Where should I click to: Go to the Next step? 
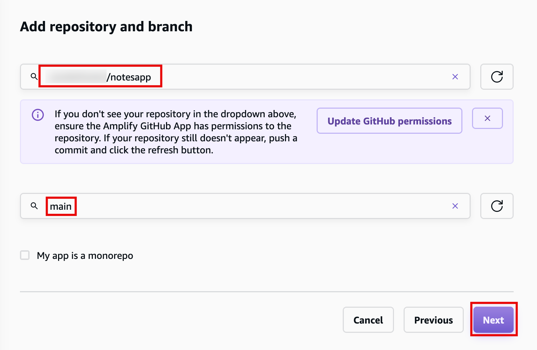493,320
